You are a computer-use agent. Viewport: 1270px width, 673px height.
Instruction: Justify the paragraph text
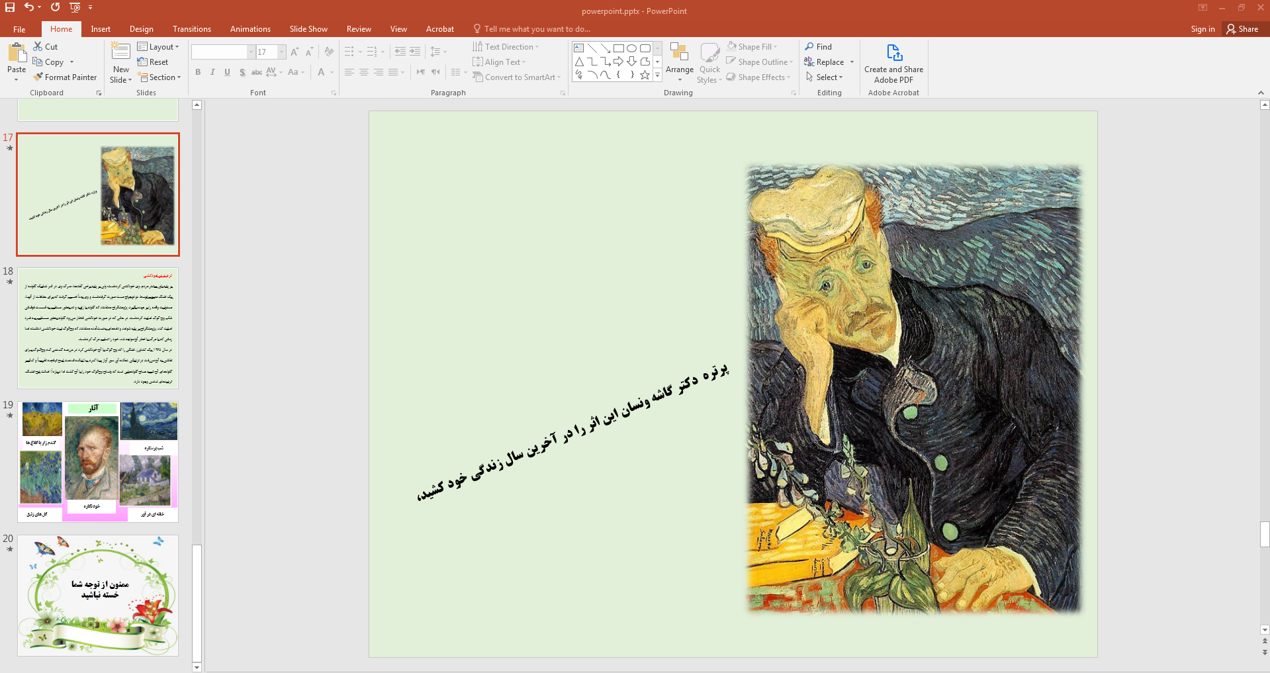tap(393, 72)
